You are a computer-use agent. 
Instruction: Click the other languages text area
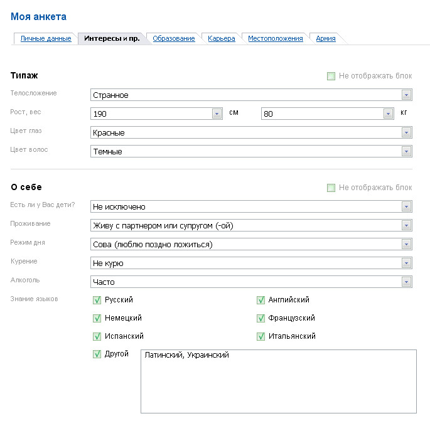[x=278, y=381]
